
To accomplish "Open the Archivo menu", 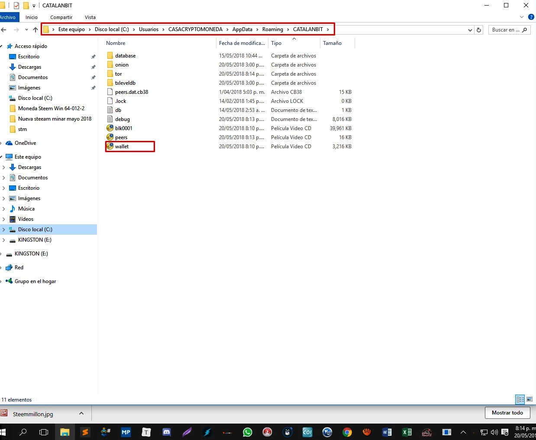I will point(8,17).
